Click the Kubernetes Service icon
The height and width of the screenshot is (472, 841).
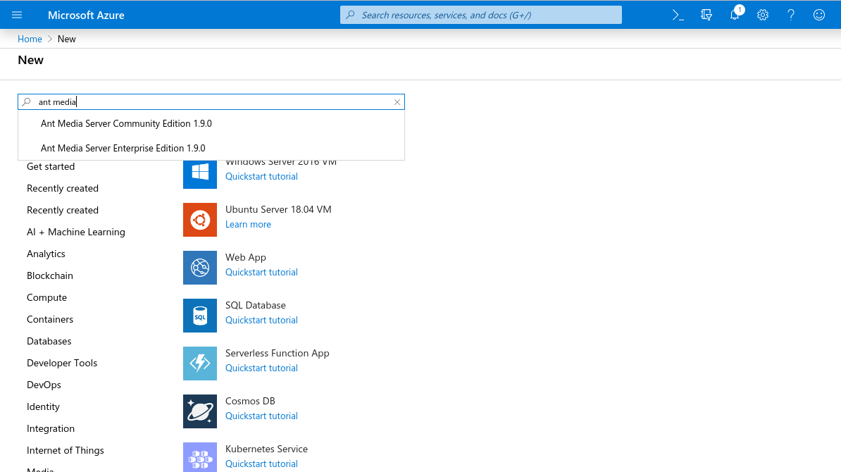click(x=200, y=457)
